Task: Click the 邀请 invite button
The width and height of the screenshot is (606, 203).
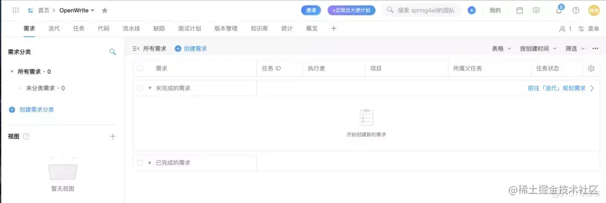Action: pos(311,11)
